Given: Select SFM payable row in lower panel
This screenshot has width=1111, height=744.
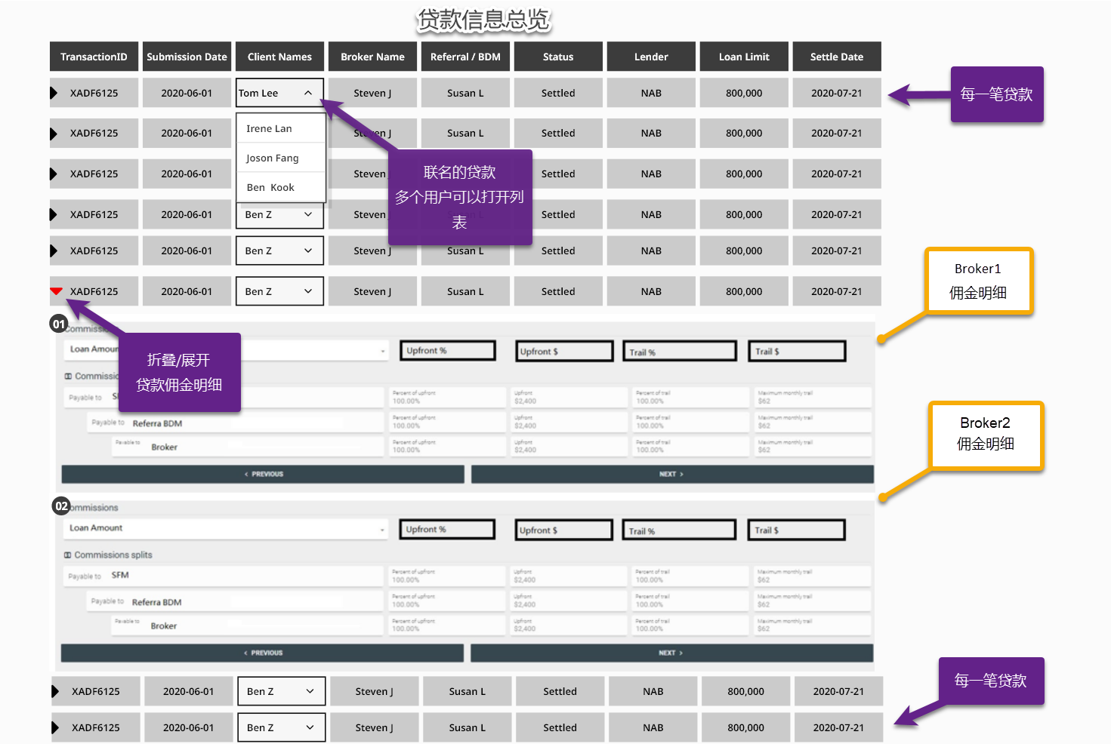Looking at the screenshot, I should (224, 576).
